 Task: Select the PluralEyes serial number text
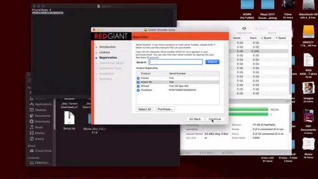point(182,90)
